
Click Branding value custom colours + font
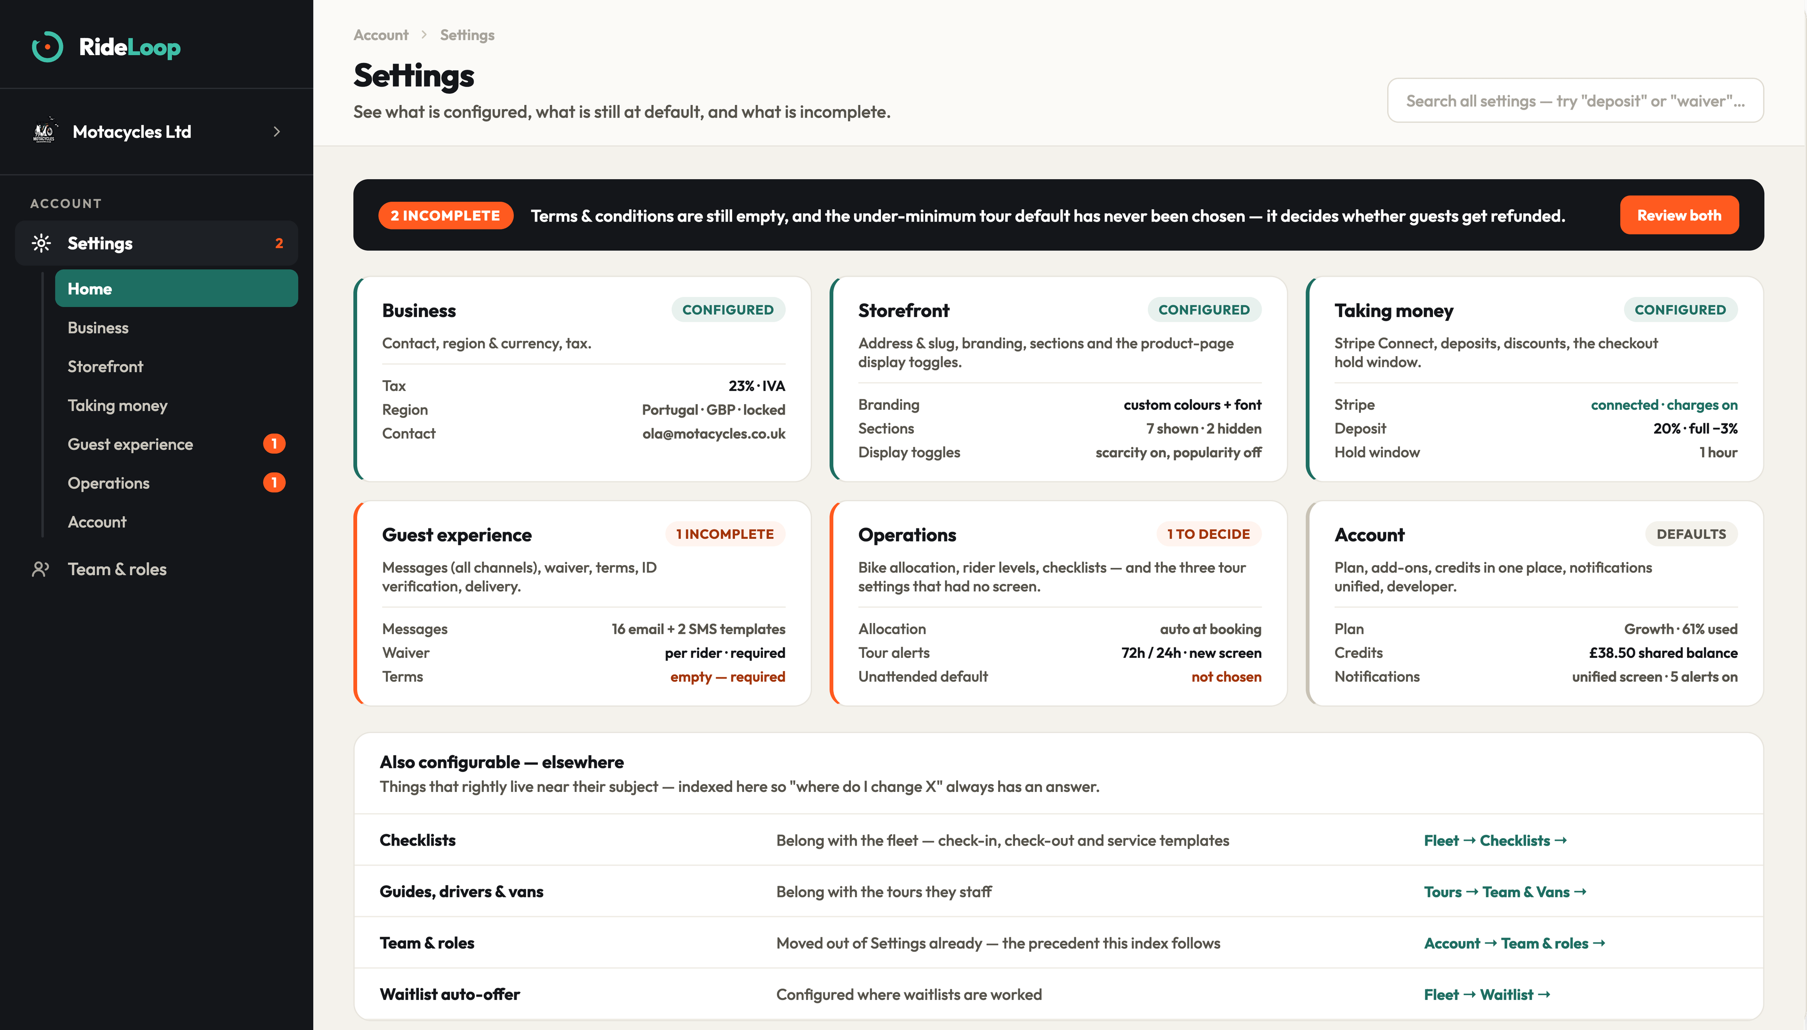[1192, 405]
